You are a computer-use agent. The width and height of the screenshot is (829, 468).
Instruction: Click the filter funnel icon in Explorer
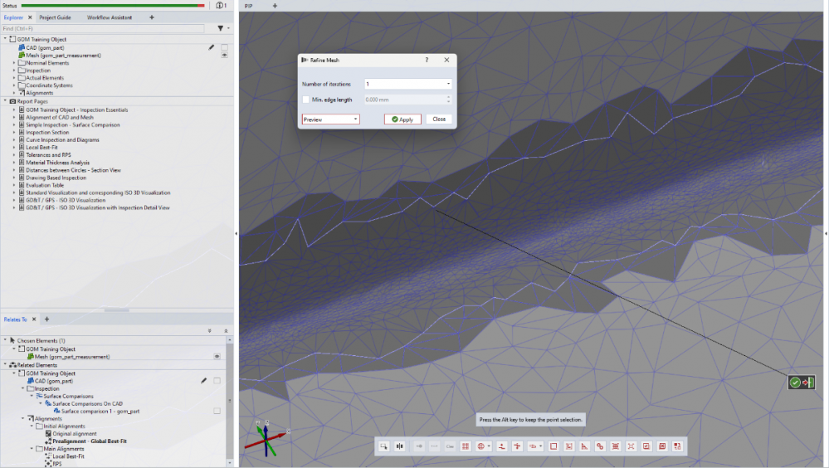click(220, 28)
